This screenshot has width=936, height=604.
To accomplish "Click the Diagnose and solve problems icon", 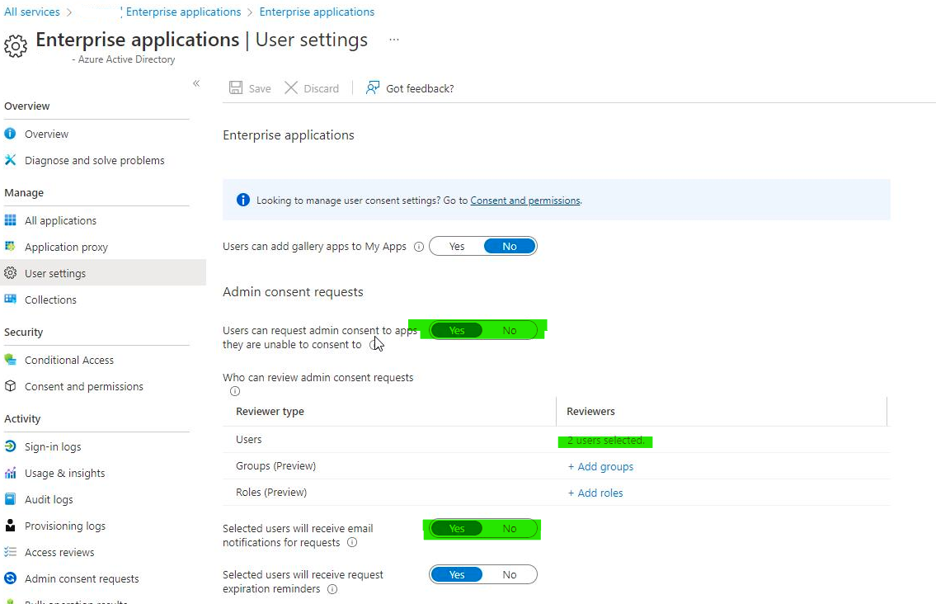I will [10, 159].
